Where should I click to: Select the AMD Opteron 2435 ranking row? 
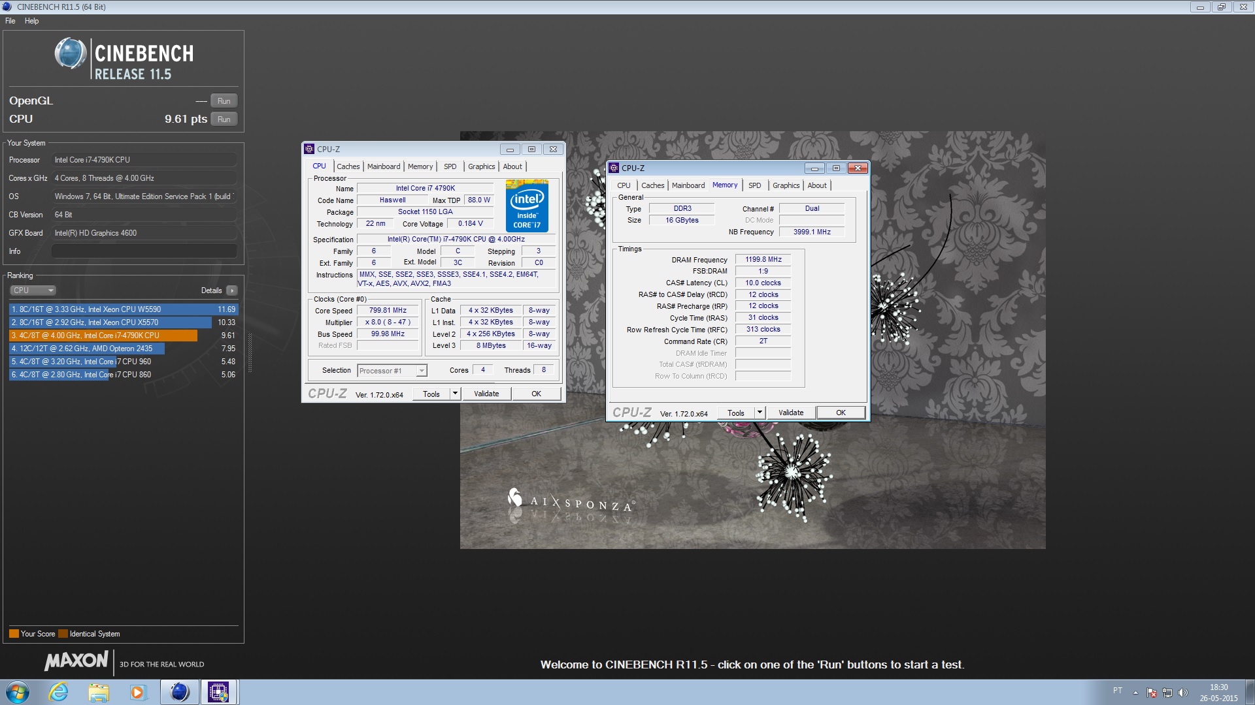point(124,349)
